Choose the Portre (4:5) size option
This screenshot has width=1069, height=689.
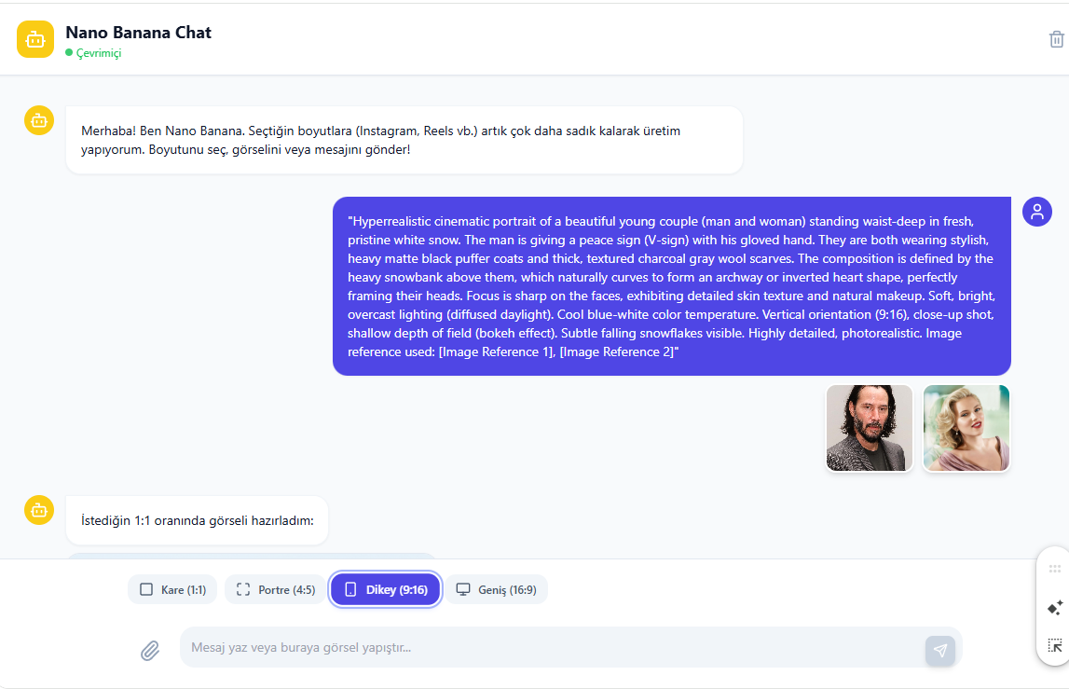[x=276, y=589]
